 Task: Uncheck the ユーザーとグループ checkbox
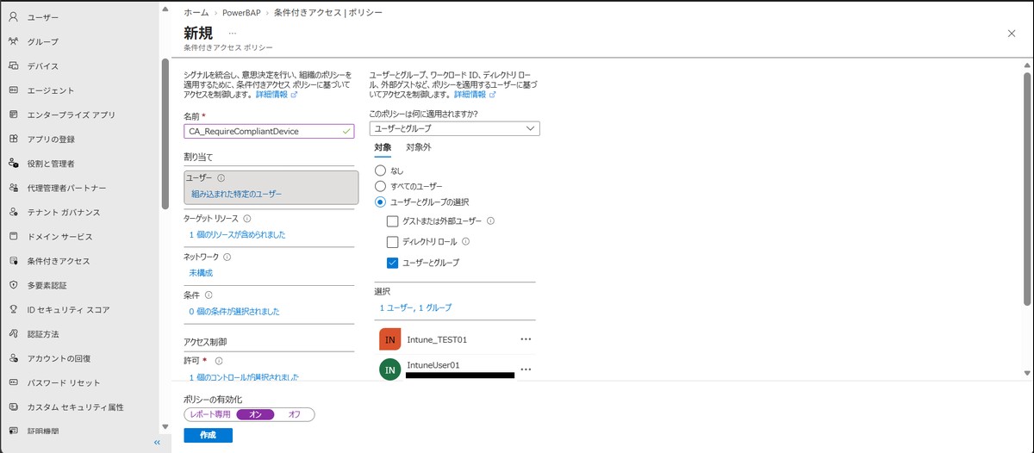pos(393,263)
